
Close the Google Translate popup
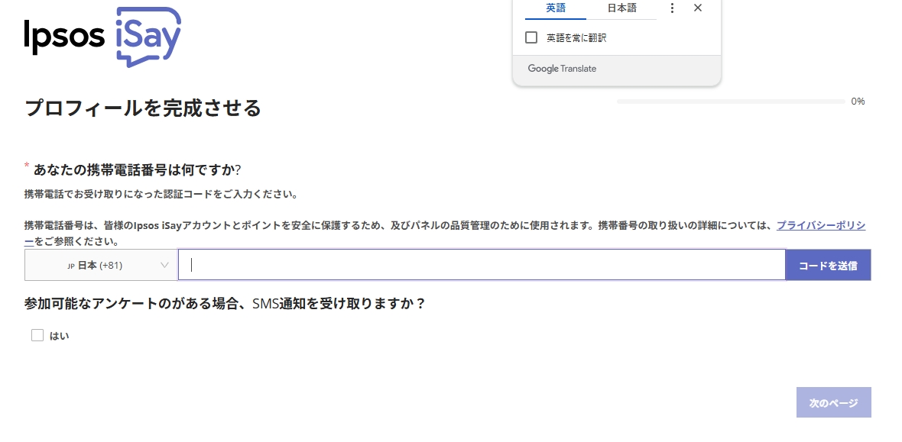[698, 8]
